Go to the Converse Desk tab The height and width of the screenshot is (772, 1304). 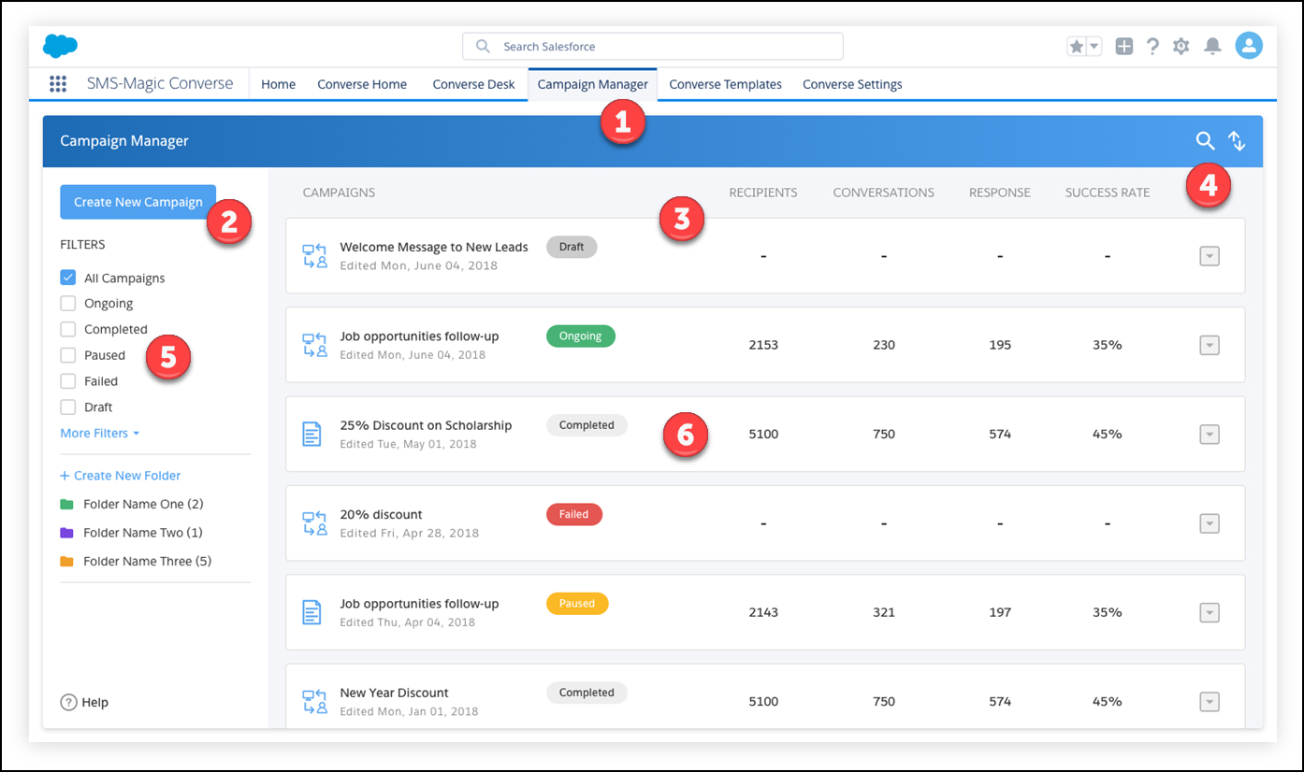pyautogui.click(x=473, y=84)
